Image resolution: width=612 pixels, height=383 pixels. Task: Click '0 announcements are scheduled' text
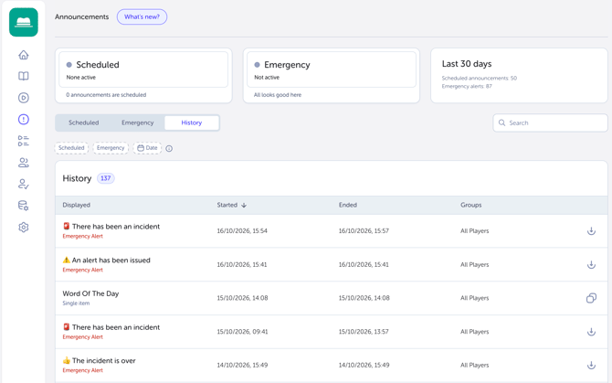point(106,95)
